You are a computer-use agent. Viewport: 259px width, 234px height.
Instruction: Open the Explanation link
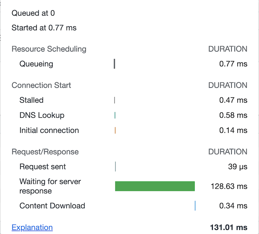32,227
